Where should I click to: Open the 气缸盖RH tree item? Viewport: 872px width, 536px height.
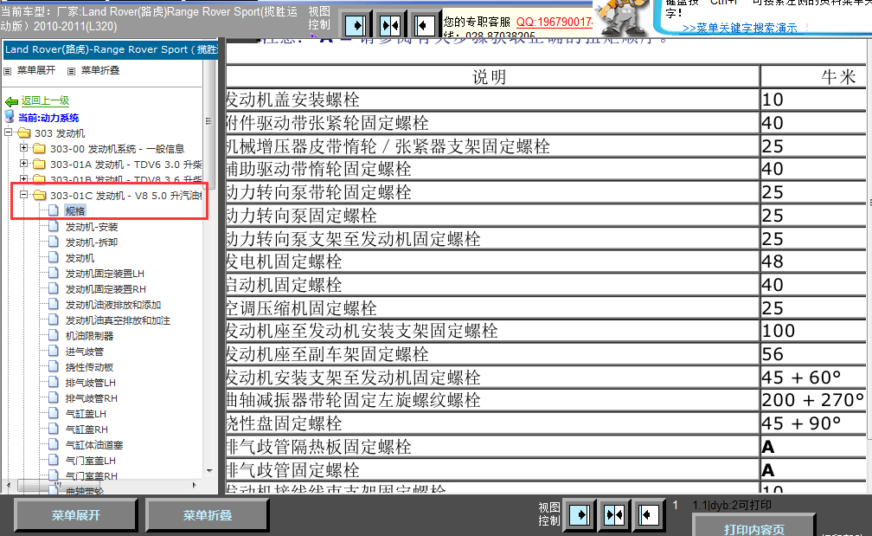[x=87, y=429]
